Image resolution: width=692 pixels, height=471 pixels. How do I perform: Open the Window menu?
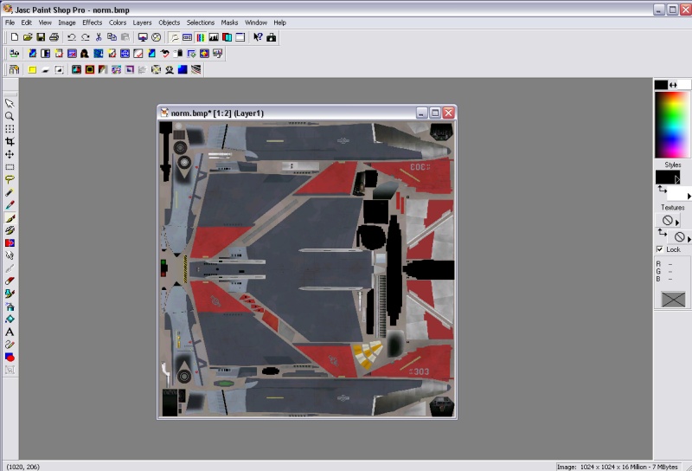(256, 23)
